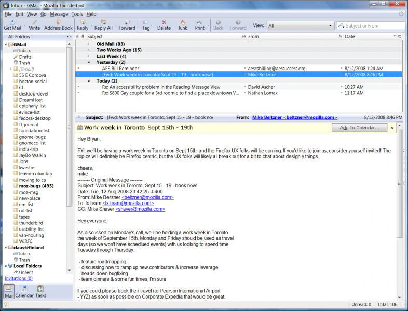Image resolution: width=408 pixels, height=311 pixels.
Task: Toggle junk status of the 11:17 AM message
Action: tap(342, 93)
